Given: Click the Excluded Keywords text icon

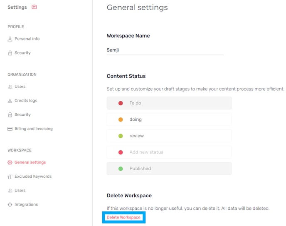Looking at the screenshot, I should click(x=10, y=176).
